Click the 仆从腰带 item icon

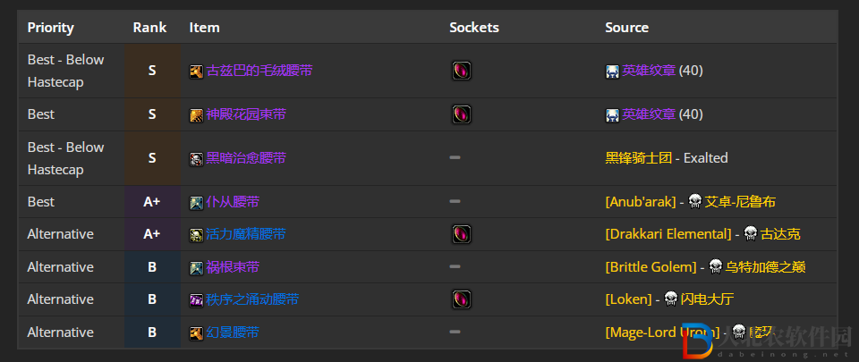tap(196, 202)
